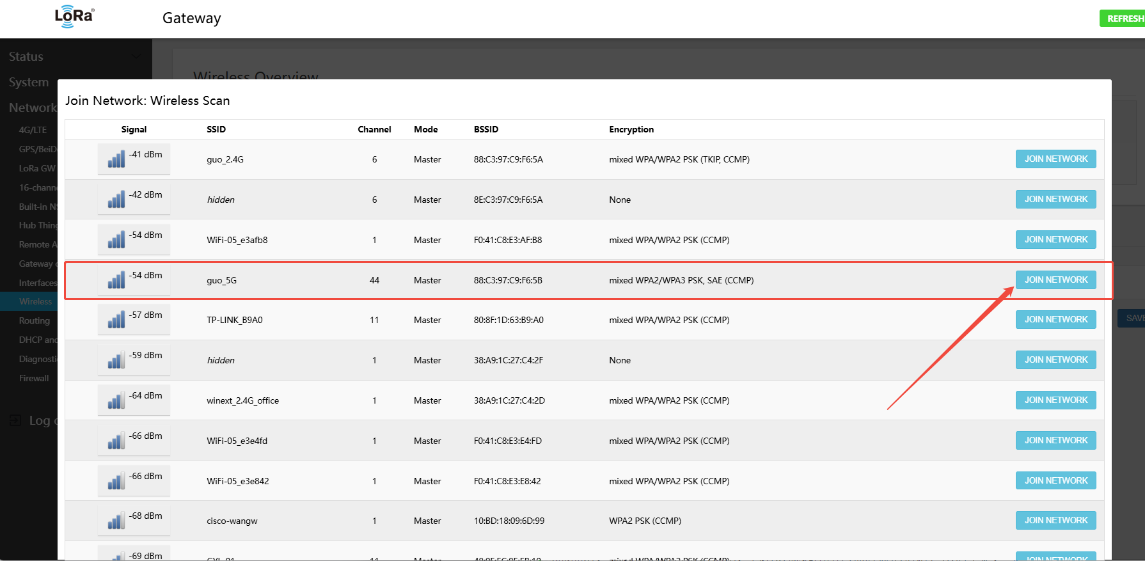The image size is (1145, 561).
Task: Join the guo_5G network
Action: coord(1055,280)
